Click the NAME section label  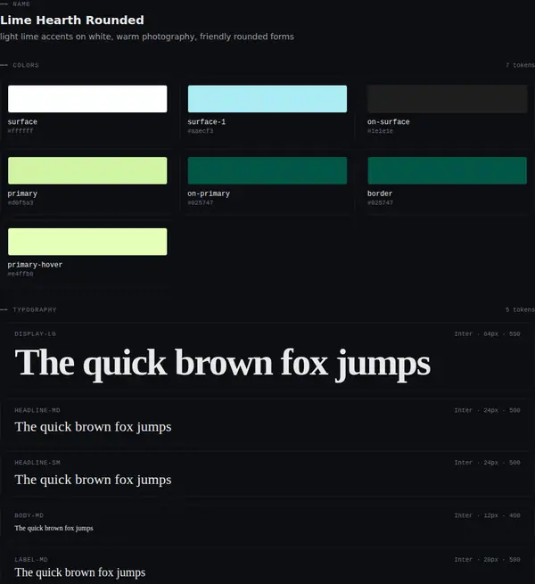pos(21,4)
